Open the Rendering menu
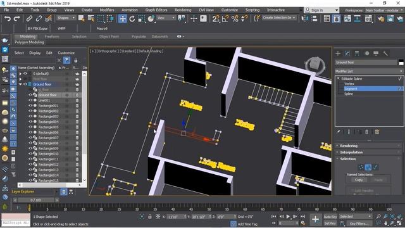This screenshot has width=405, height=228. (183, 10)
